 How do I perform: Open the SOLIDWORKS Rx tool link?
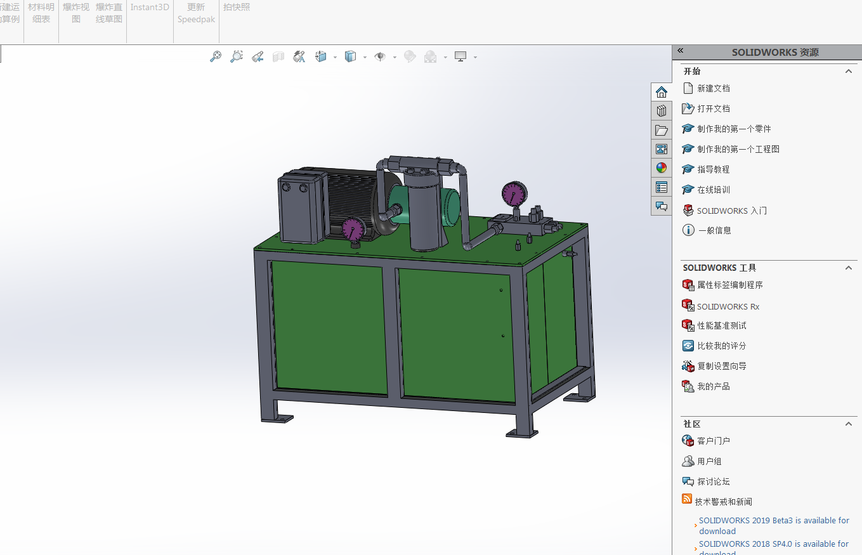click(x=728, y=306)
